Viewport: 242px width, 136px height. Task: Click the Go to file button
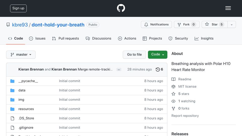(134, 55)
